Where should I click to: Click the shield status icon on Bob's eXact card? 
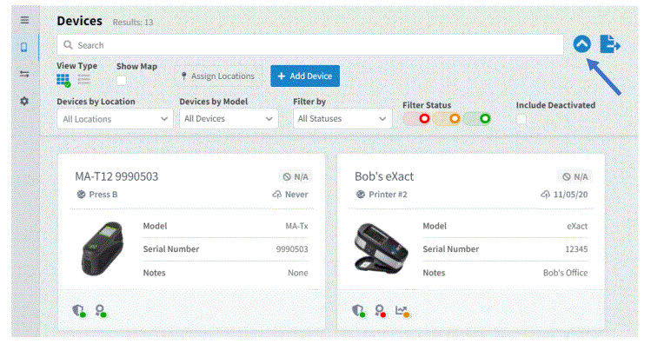[x=358, y=310]
